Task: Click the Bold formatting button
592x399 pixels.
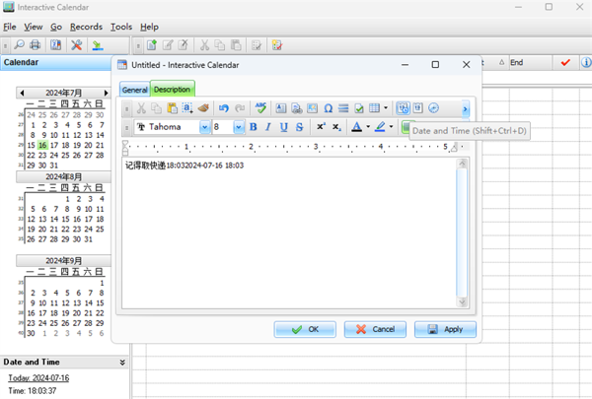Action: pos(253,127)
